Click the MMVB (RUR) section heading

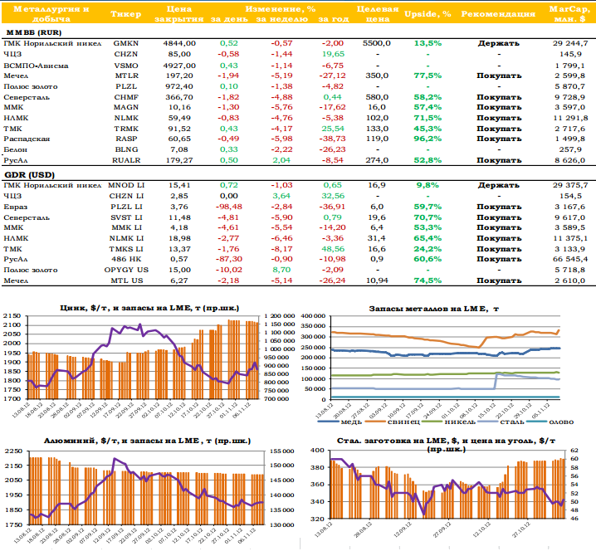pyautogui.click(x=33, y=32)
